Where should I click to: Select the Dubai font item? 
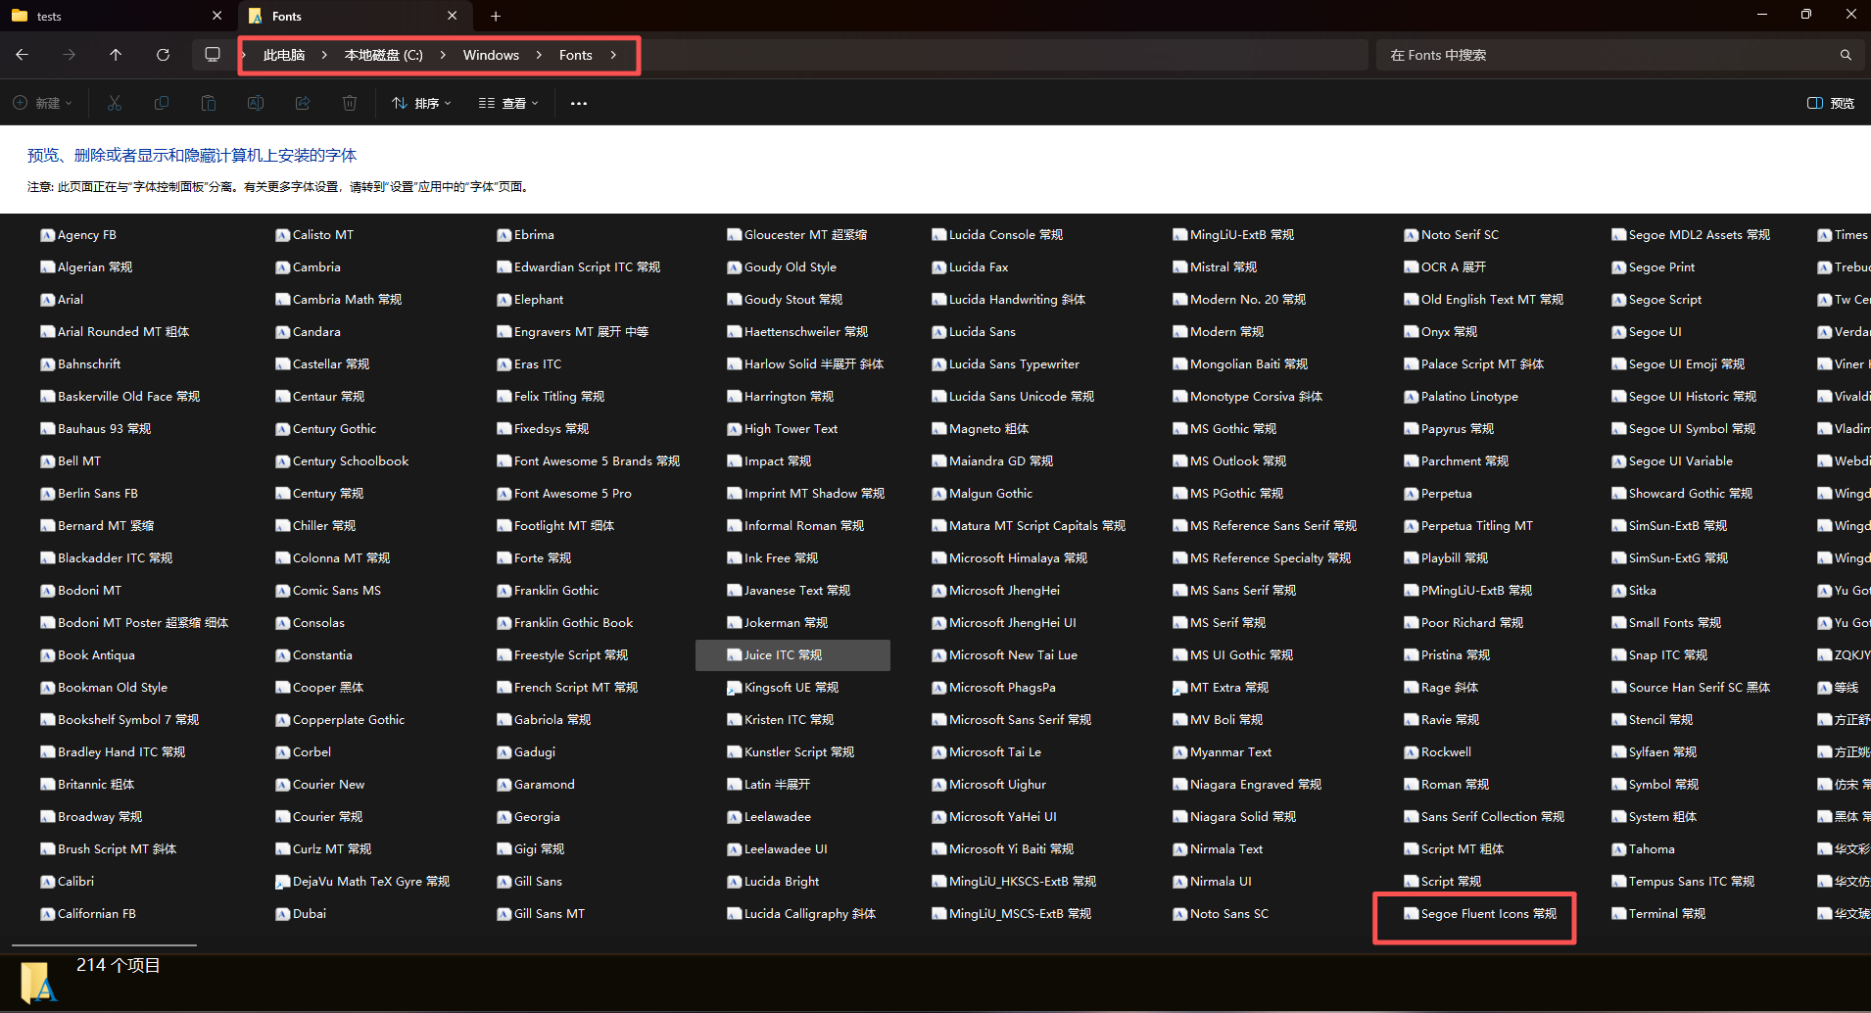(301, 913)
